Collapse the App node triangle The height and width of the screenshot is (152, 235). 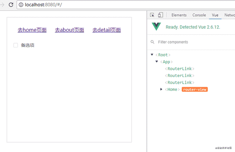157,62
